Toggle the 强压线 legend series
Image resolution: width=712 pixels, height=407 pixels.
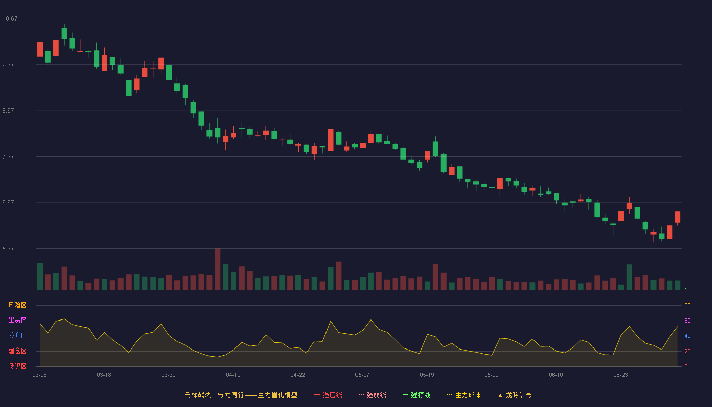pos(328,395)
